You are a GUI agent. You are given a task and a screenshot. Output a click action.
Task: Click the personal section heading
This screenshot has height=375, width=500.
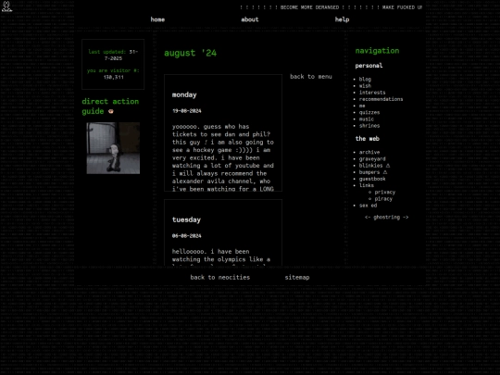(369, 66)
